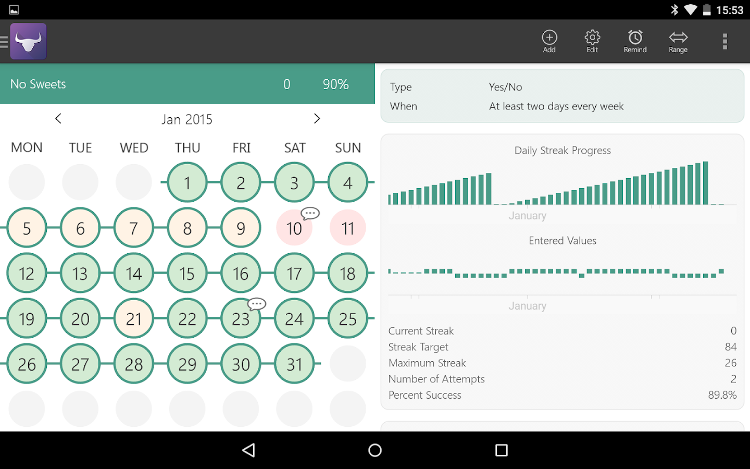Toggle January 15 habit completion status
The height and width of the screenshot is (469, 750).
pyautogui.click(x=187, y=273)
